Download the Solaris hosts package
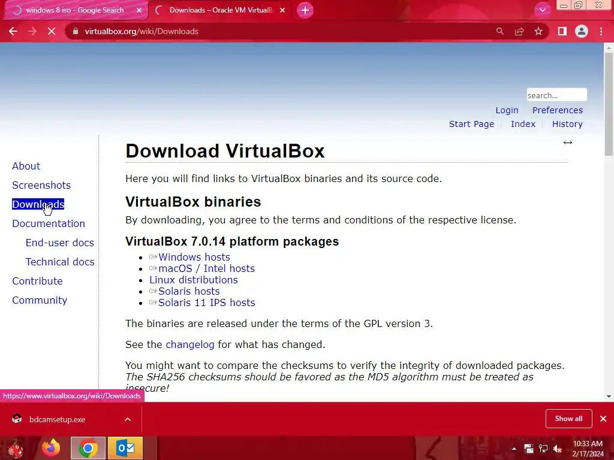614x460 pixels. coord(189,291)
